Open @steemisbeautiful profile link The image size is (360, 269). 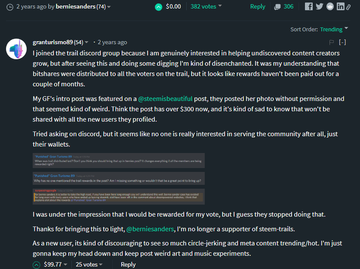coord(165,99)
